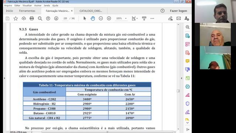Viewport: 236px width, 133px height.
Task: Switch to CATALOGO_OXIG... tab
Action: click(x=91, y=11)
